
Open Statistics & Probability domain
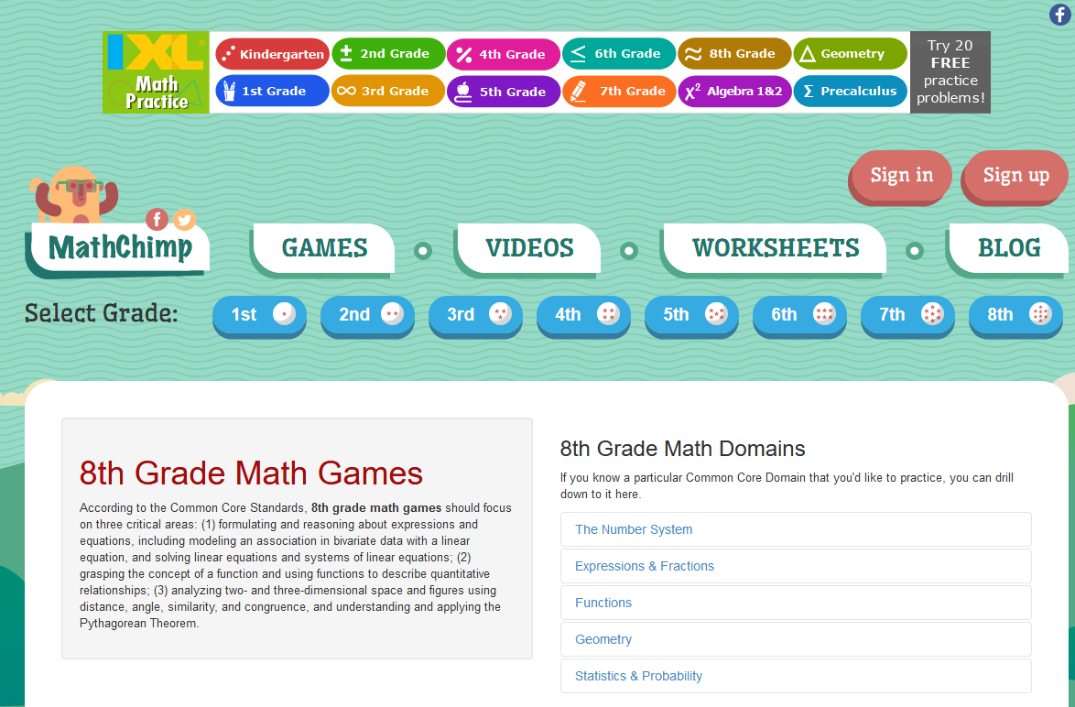pyautogui.click(x=796, y=676)
